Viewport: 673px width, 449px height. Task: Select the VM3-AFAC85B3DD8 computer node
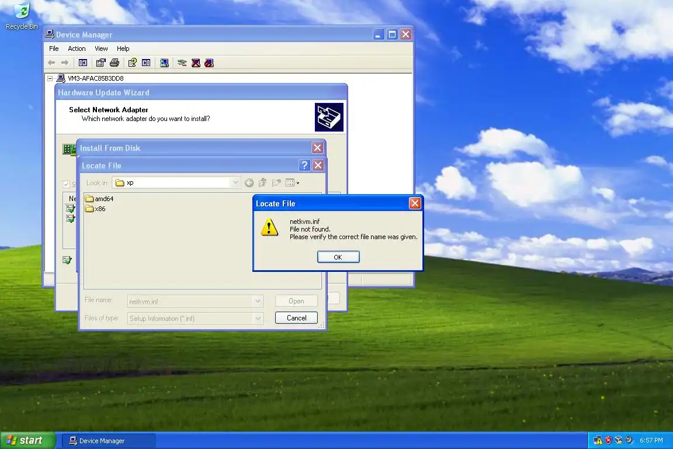click(x=96, y=78)
